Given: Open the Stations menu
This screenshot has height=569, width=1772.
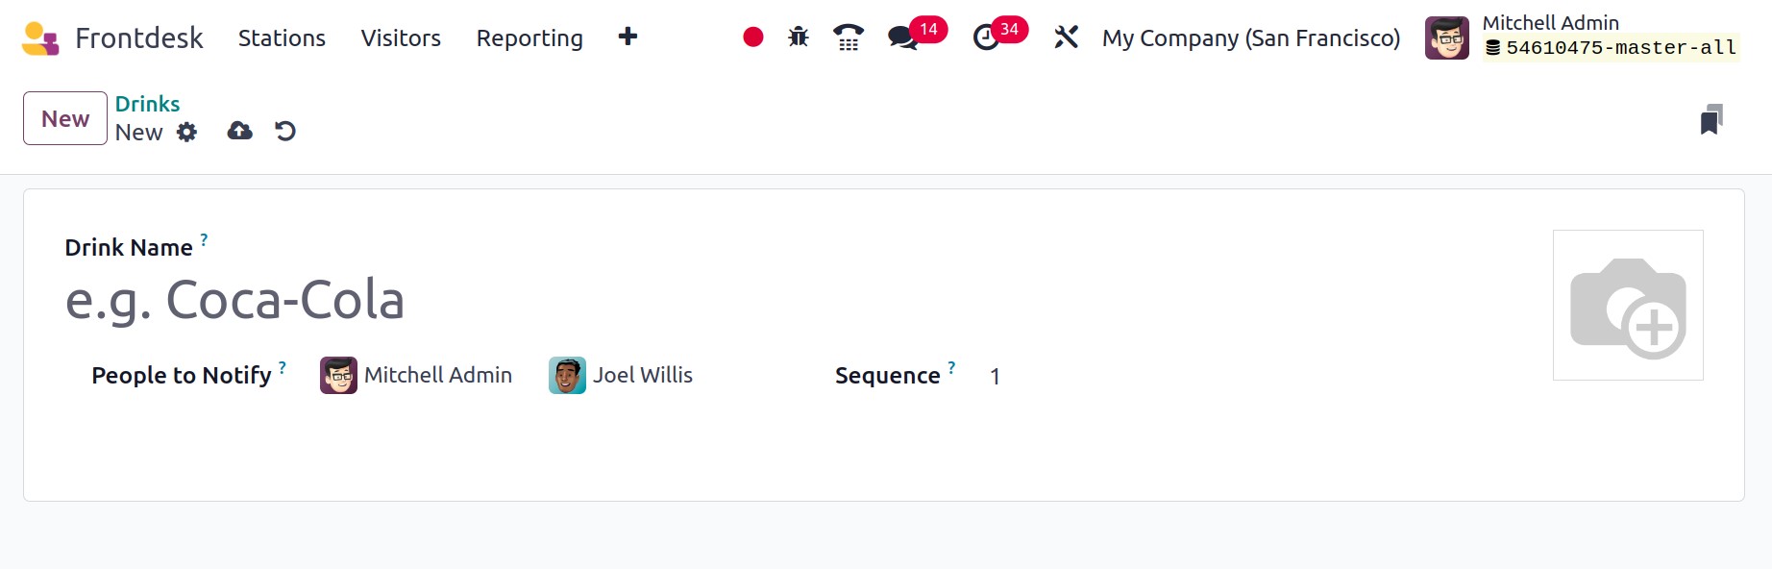Looking at the screenshot, I should (x=282, y=37).
